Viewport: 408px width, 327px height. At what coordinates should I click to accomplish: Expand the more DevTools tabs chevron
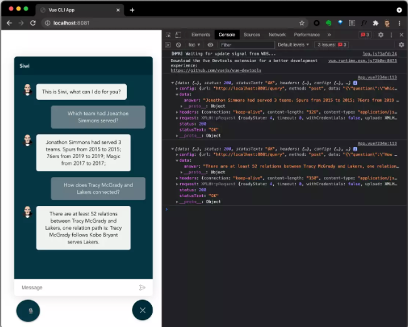[329, 35]
